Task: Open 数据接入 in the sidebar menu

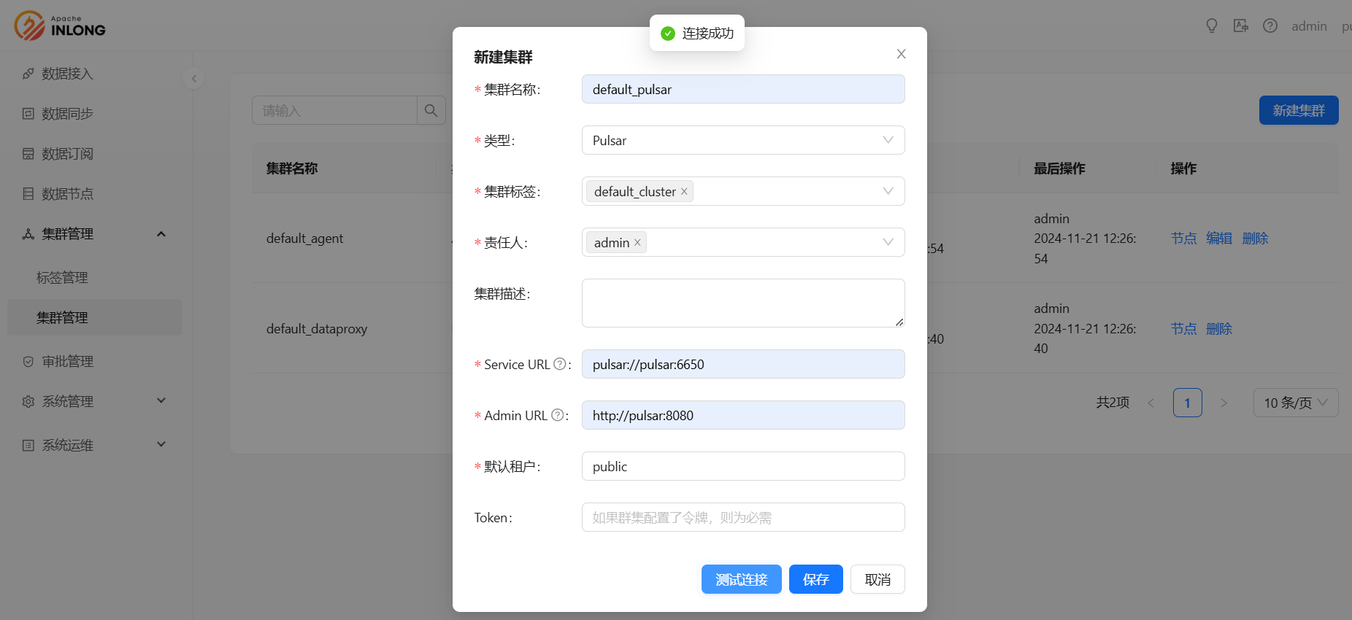Action: 67,74
